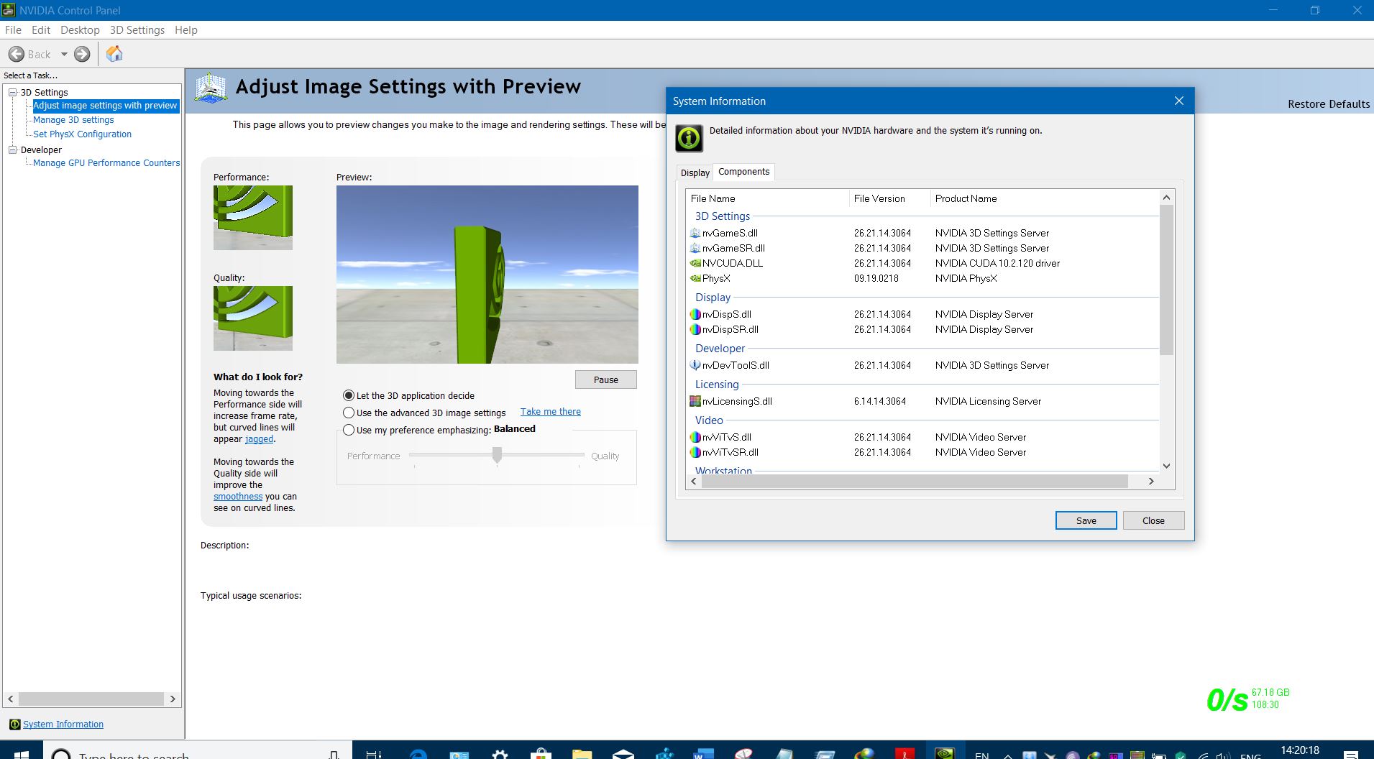Viewport: 1374px width, 759px height.
Task: Click the NVCUDA.DLL file icon
Action: pyautogui.click(x=695, y=263)
